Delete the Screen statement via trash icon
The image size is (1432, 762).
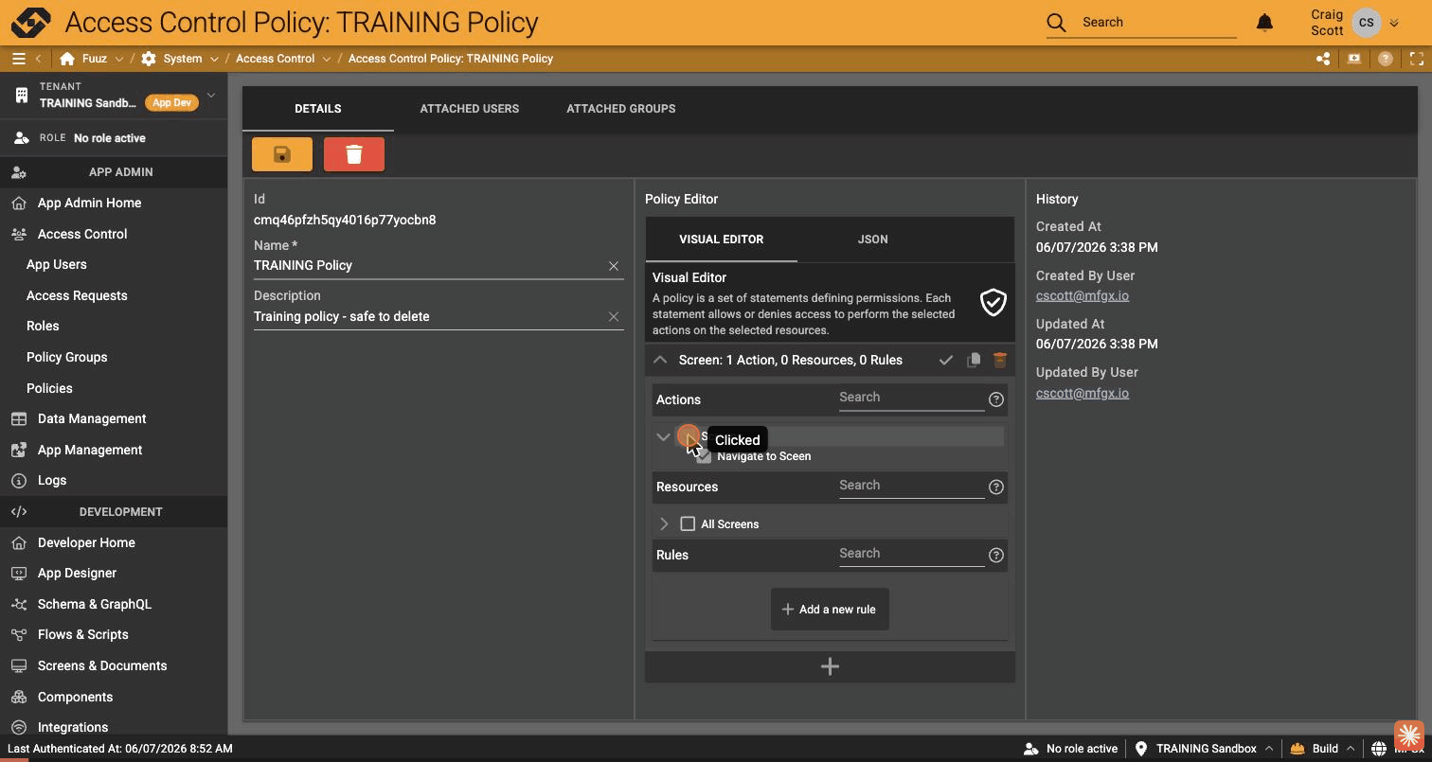coord(999,360)
